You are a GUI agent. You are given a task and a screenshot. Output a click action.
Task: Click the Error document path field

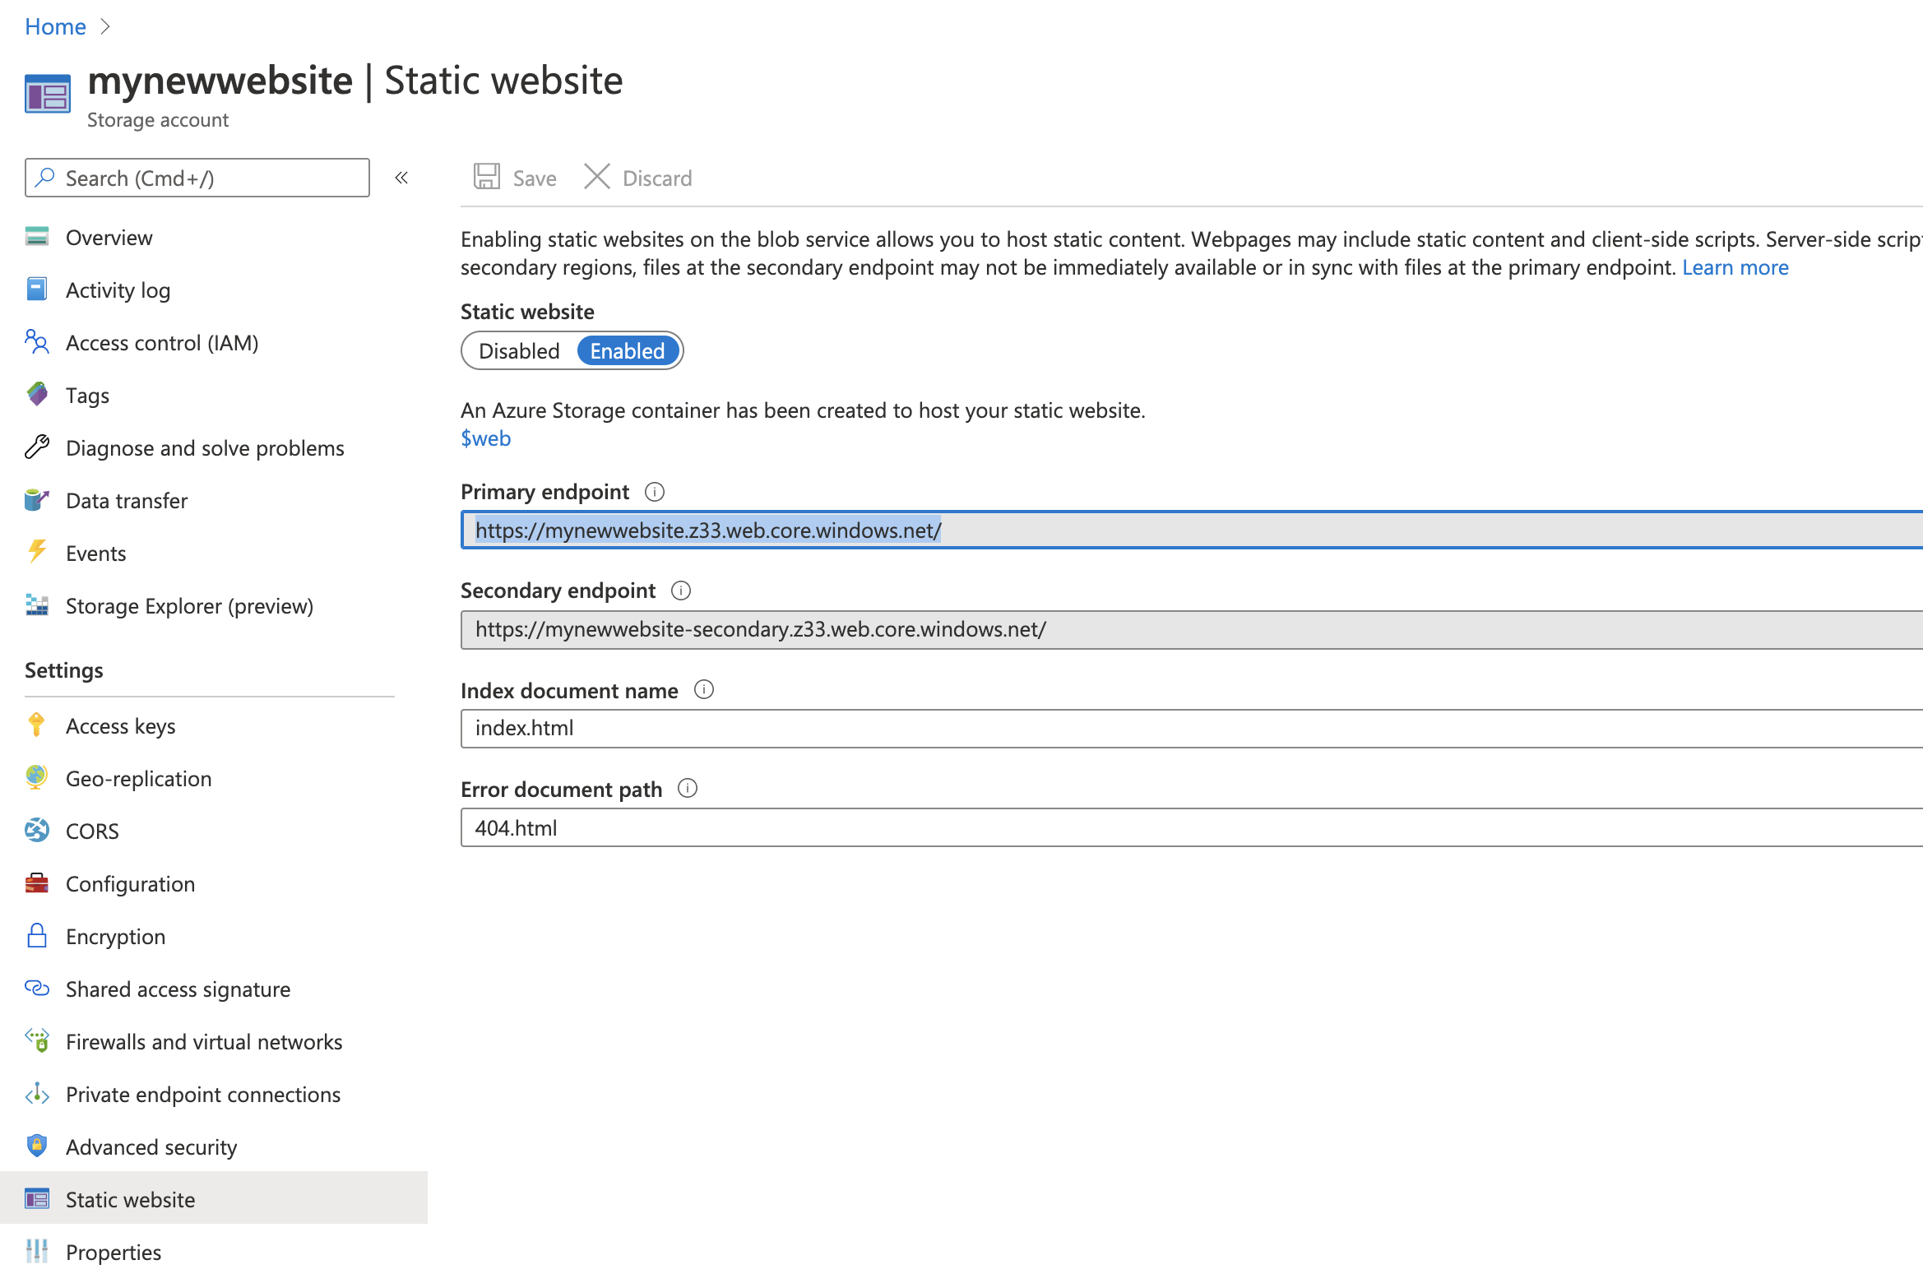pos(1192,827)
